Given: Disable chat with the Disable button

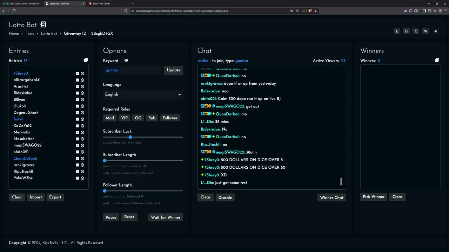Looking at the screenshot, I should coord(225,198).
